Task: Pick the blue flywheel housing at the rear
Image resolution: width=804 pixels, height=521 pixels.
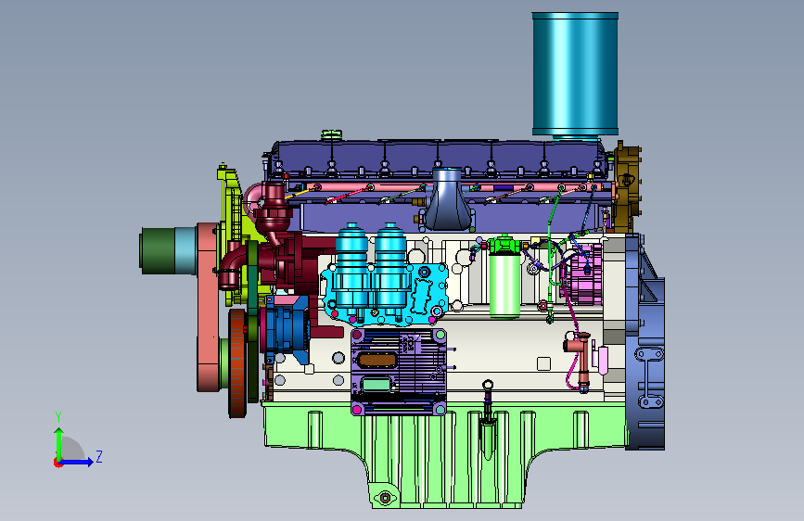Action: click(644, 341)
